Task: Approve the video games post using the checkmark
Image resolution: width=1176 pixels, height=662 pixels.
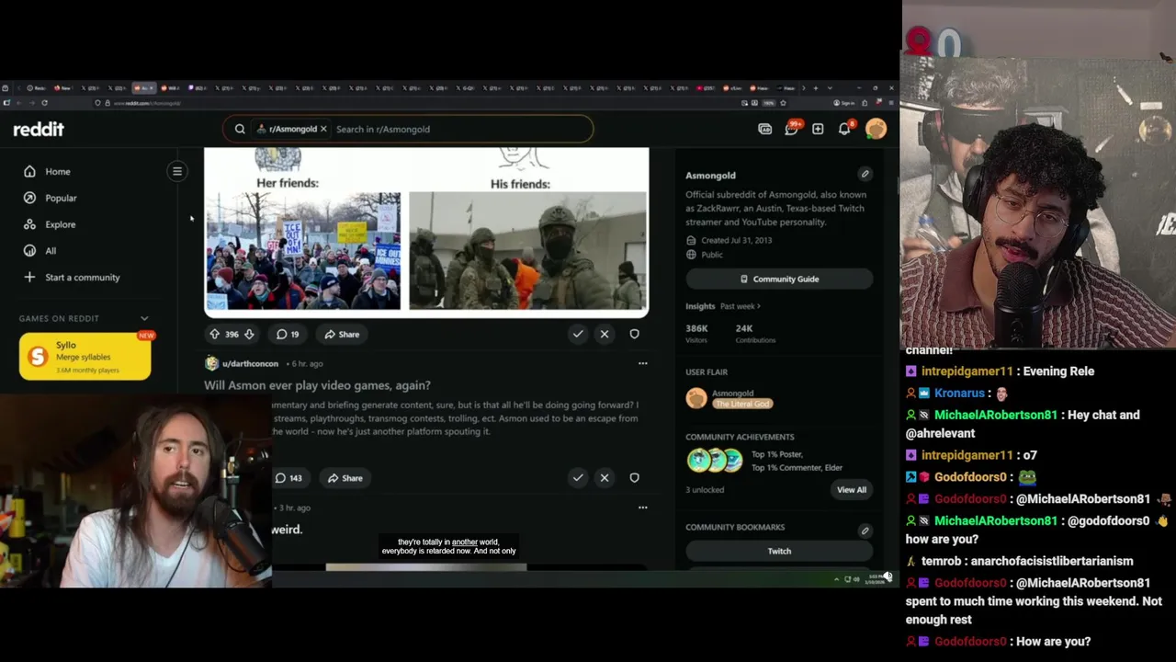Action: (x=578, y=478)
